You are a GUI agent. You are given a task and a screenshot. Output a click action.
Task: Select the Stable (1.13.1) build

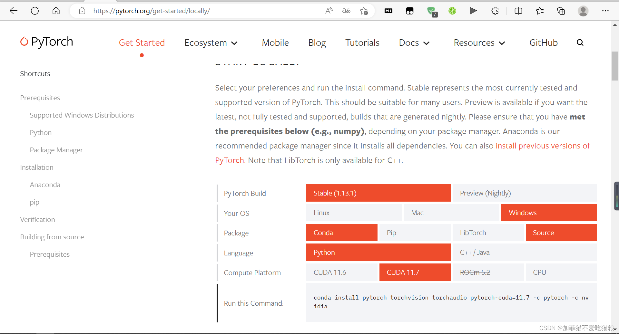378,193
